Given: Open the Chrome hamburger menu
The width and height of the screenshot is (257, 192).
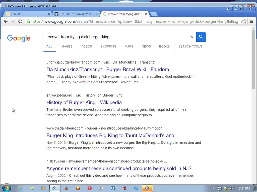Looking at the screenshot, I should tap(251, 21).
